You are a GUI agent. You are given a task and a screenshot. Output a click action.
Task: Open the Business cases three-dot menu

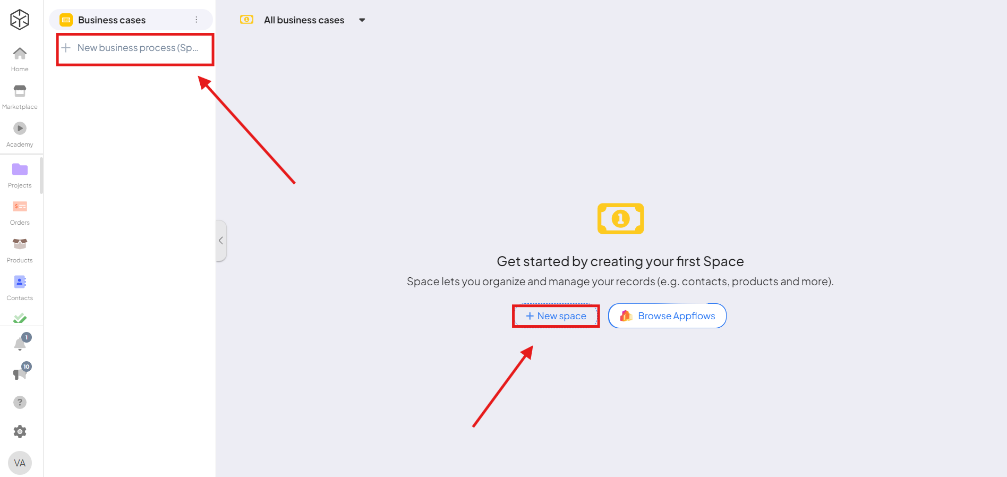click(x=197, y=20)
